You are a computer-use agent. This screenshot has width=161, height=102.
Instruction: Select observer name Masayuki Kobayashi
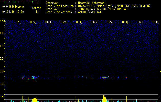(92, 3)
